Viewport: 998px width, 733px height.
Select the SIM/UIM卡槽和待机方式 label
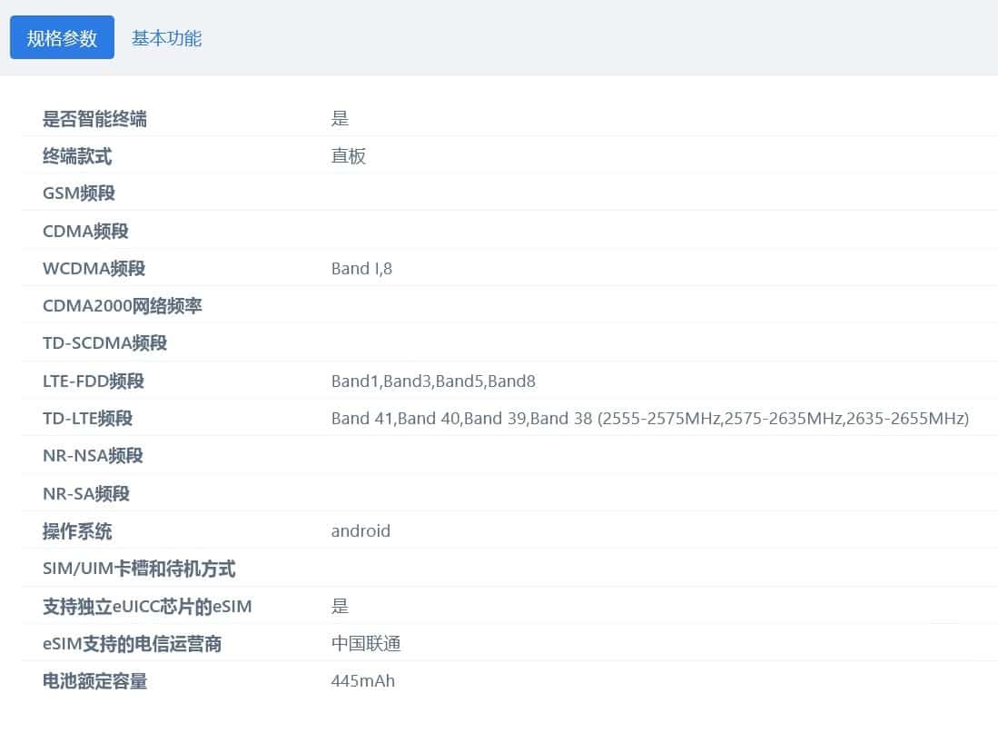[x=139, y=569]
